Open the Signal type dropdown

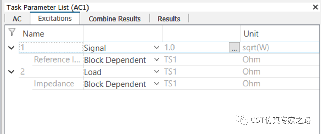122,48
